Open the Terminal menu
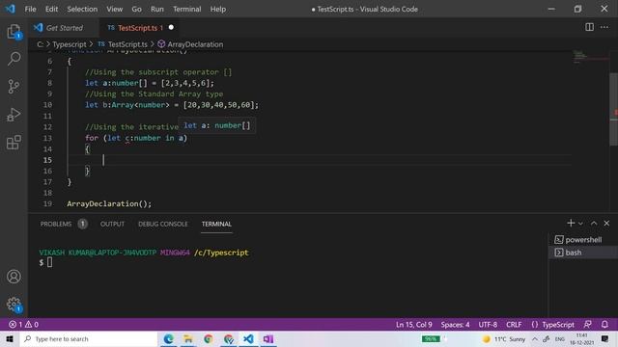This screenshot has width=618, height=347. click(186, 9)
